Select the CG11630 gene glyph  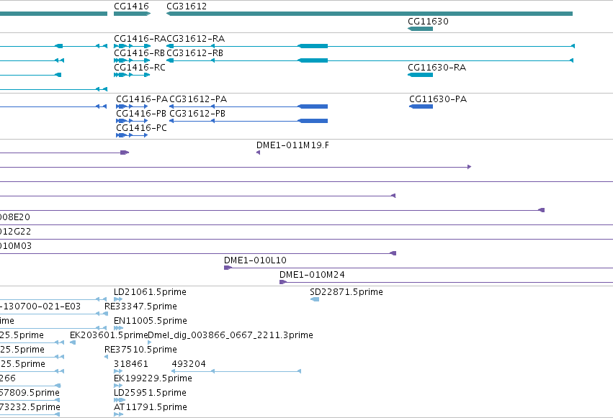click(420, 29)
